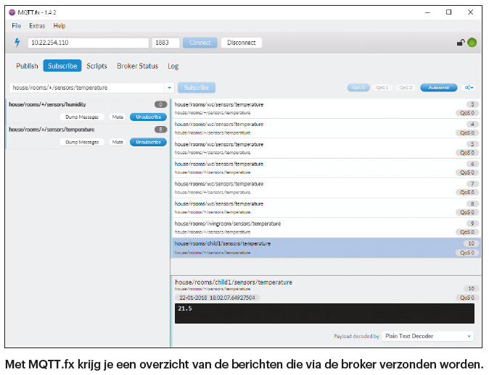Unsubscribe from the humidity topic

tap(148, 117)
